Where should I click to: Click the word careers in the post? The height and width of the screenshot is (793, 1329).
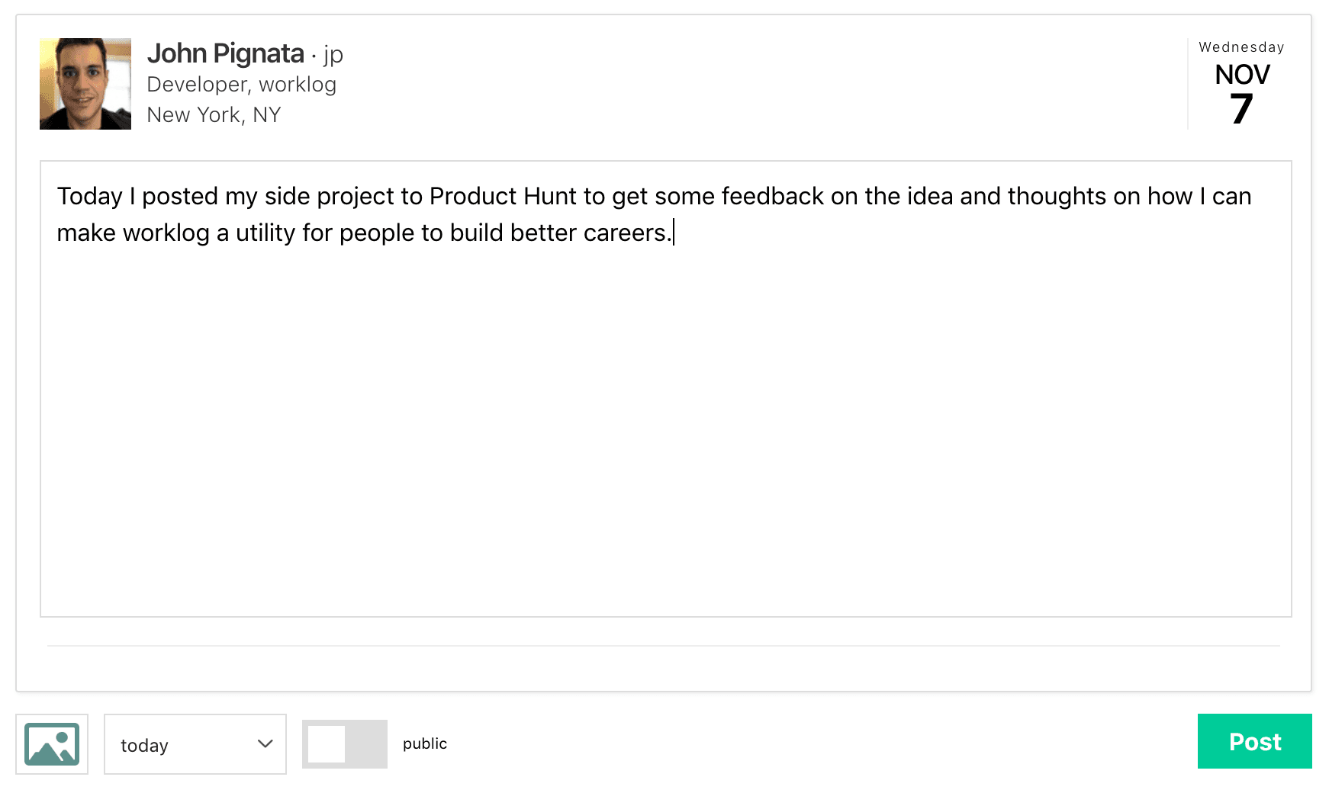tap(625, 233)
